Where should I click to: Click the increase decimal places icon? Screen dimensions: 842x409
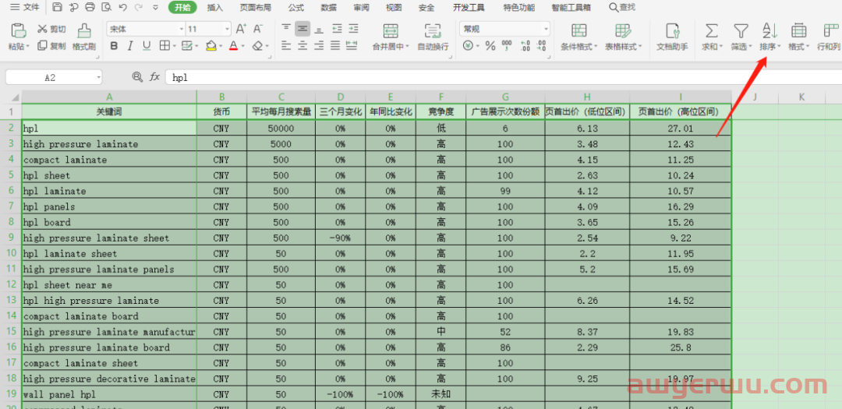pyautogui.click(x=525, y=46)
